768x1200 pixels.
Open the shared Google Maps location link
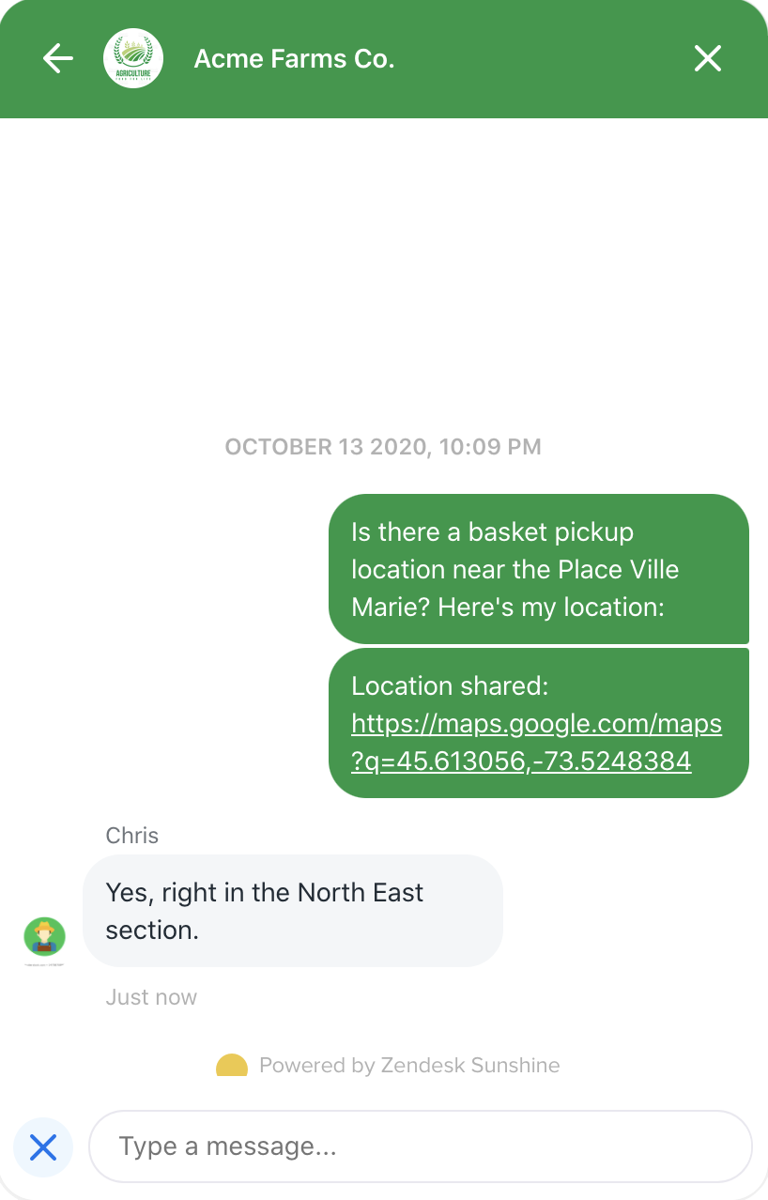click(x=536, y=742)
